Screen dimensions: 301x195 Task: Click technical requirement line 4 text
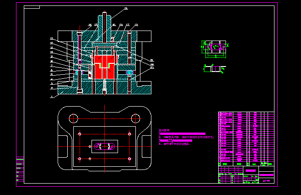[x=174, y=144]
